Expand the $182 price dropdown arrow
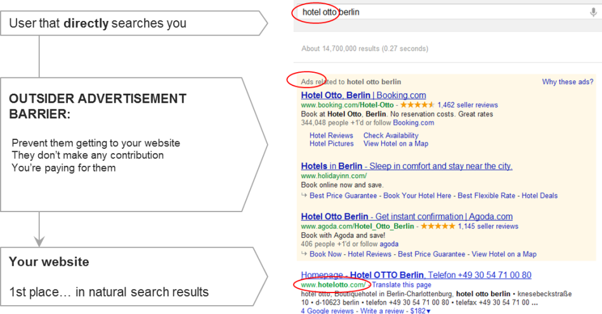This screenshot has height=314, width=602. tap(428, 311)
